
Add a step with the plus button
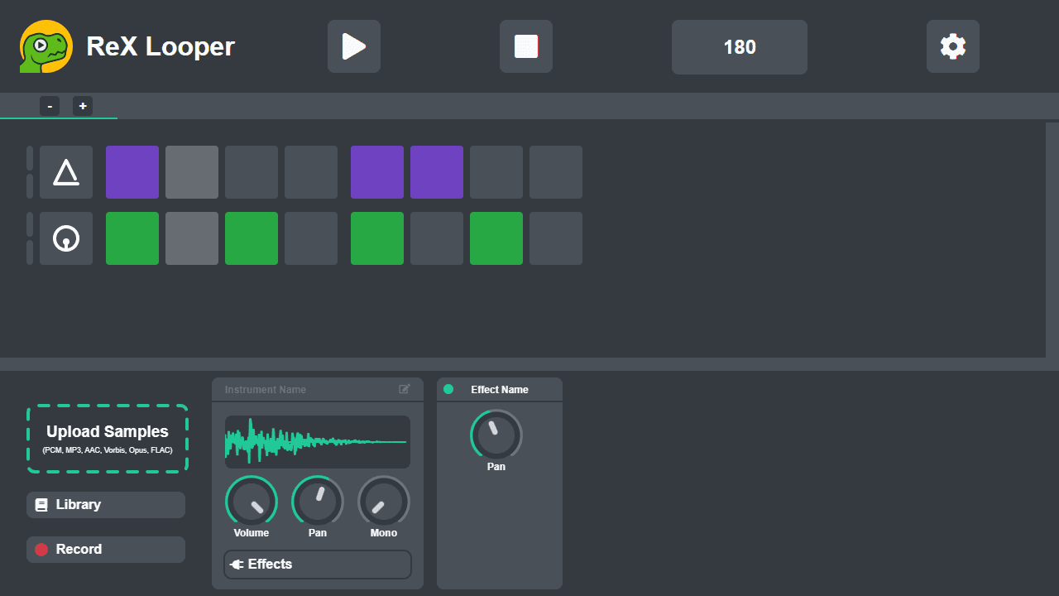point(83,106)
